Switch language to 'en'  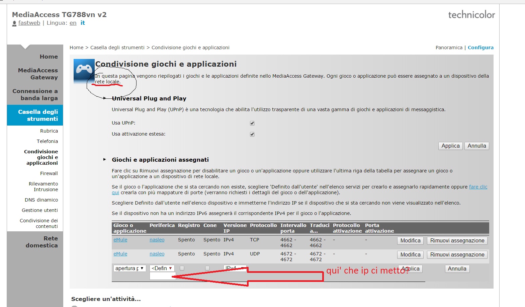click(73, 23)
